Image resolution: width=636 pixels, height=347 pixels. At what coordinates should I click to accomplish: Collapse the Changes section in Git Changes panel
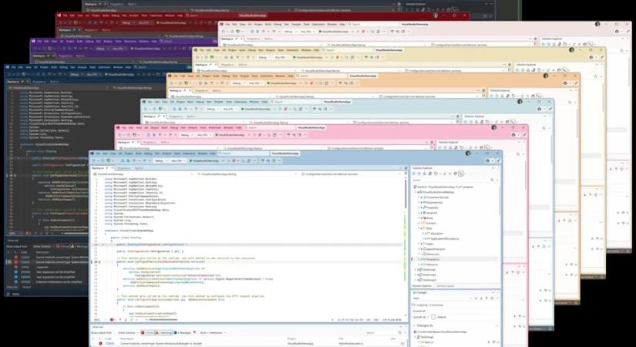point(414,325)
